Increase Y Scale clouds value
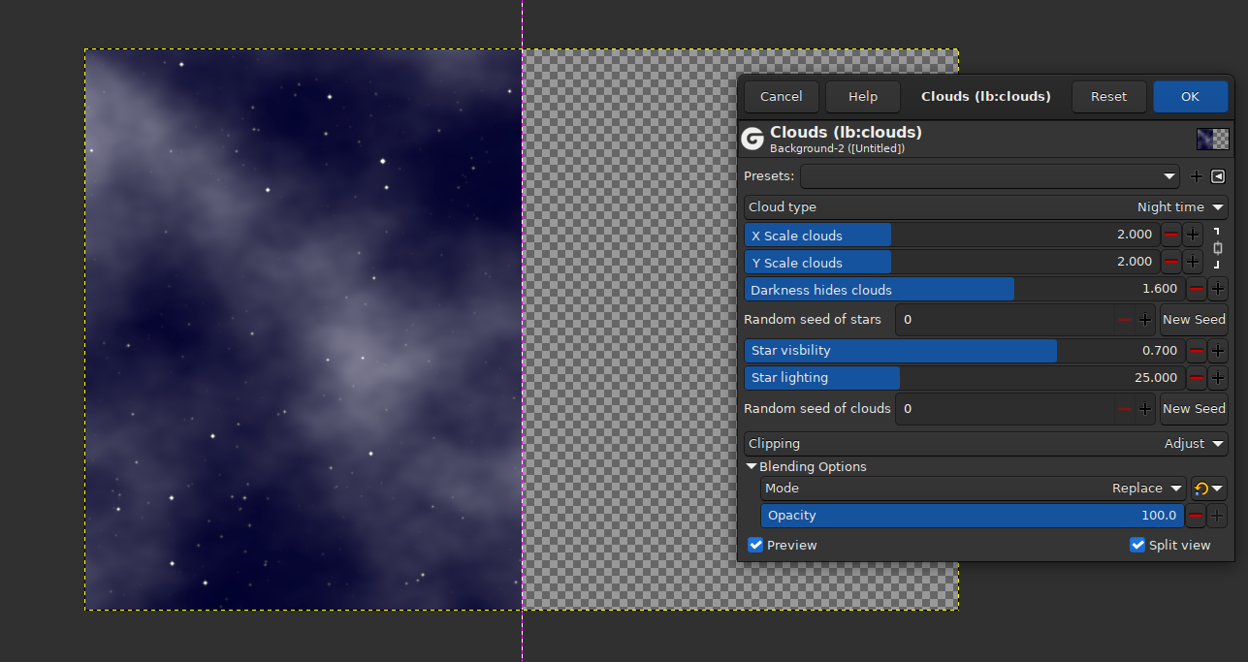Viewport: 1248px width, 662px height. [1193, 262]
